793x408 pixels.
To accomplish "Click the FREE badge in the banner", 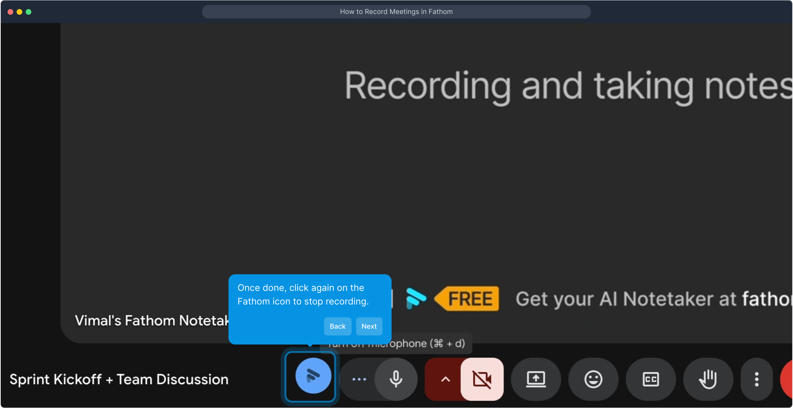I will pyautogui.click(x=467, y=299).
